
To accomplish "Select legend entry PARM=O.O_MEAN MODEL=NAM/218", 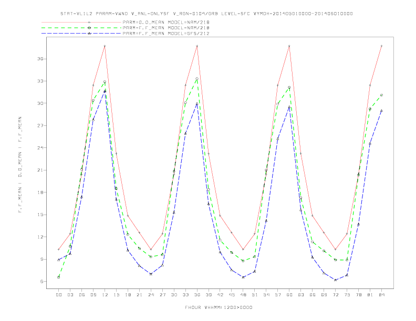I will coord(166,22).
